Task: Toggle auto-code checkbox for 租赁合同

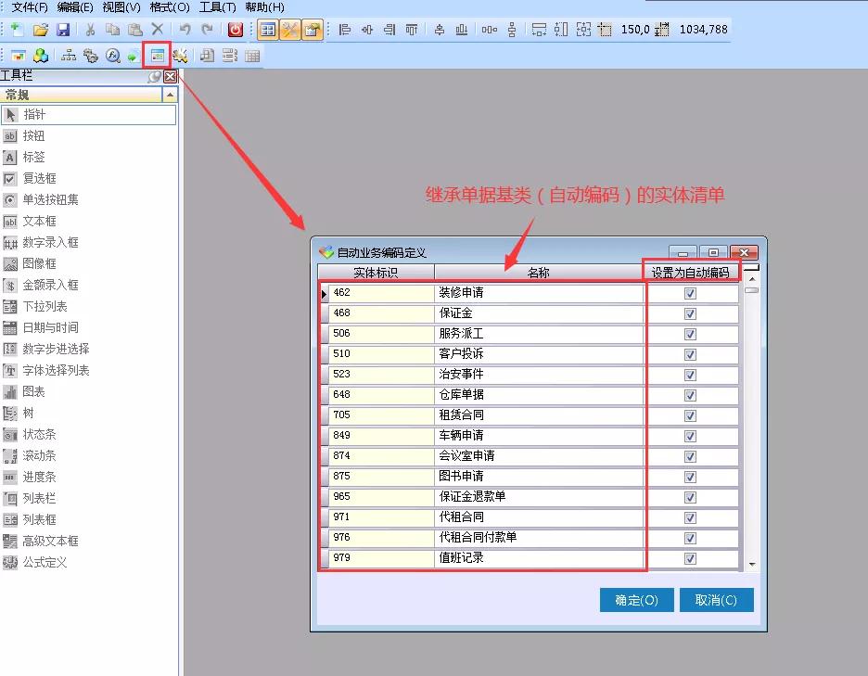Action: point(690,415)
